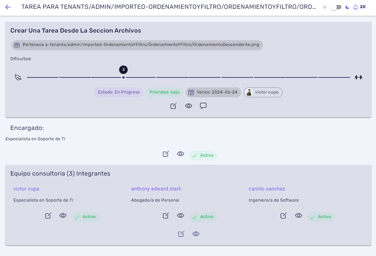View Encargado details with eye icon

pyautogui.click(x=181, y=154)
